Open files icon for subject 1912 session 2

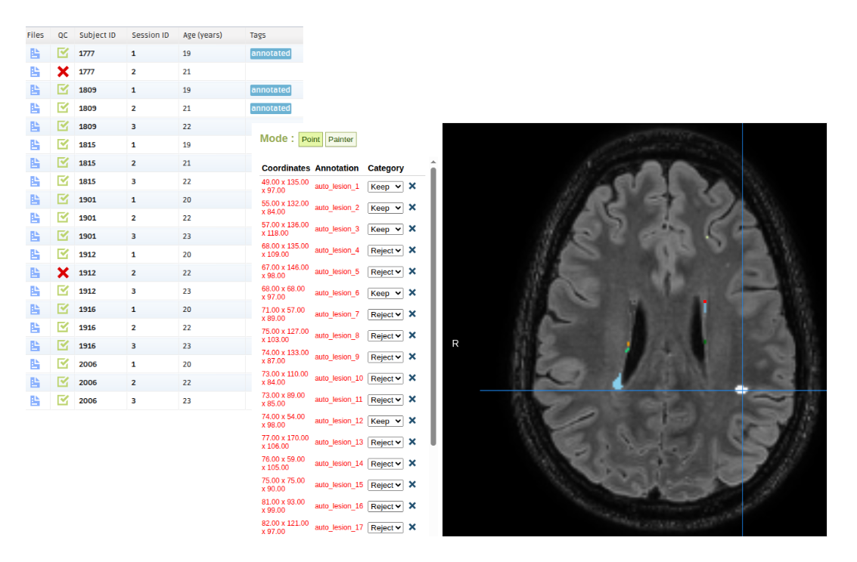click(x=35, y=273)
